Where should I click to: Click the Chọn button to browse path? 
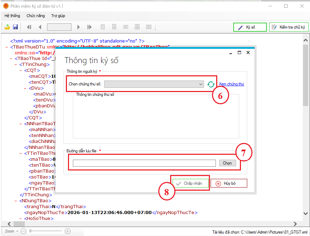[227, 163]
